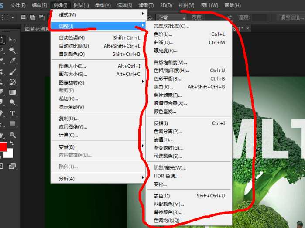Click 画布大小(S) canvas size
This screenshot has height=228, width=305.
tap(99, 74)
